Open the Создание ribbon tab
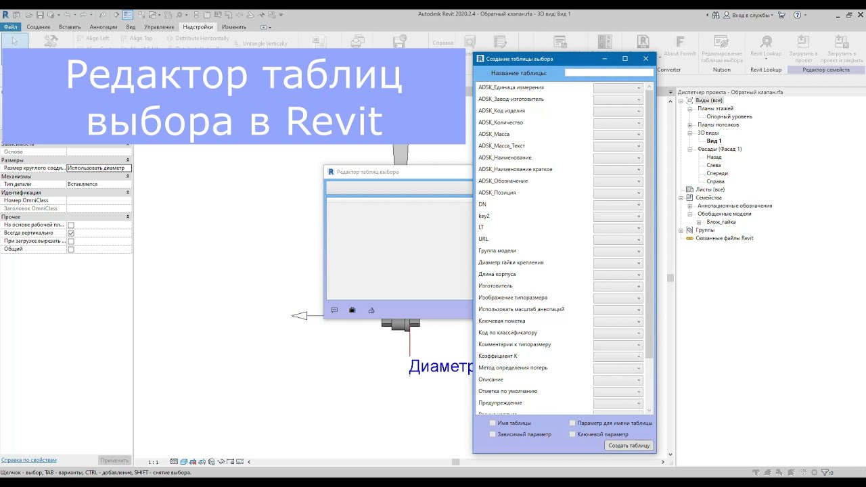The width and height of the screenshot is (866, 487). click(39, 27)
